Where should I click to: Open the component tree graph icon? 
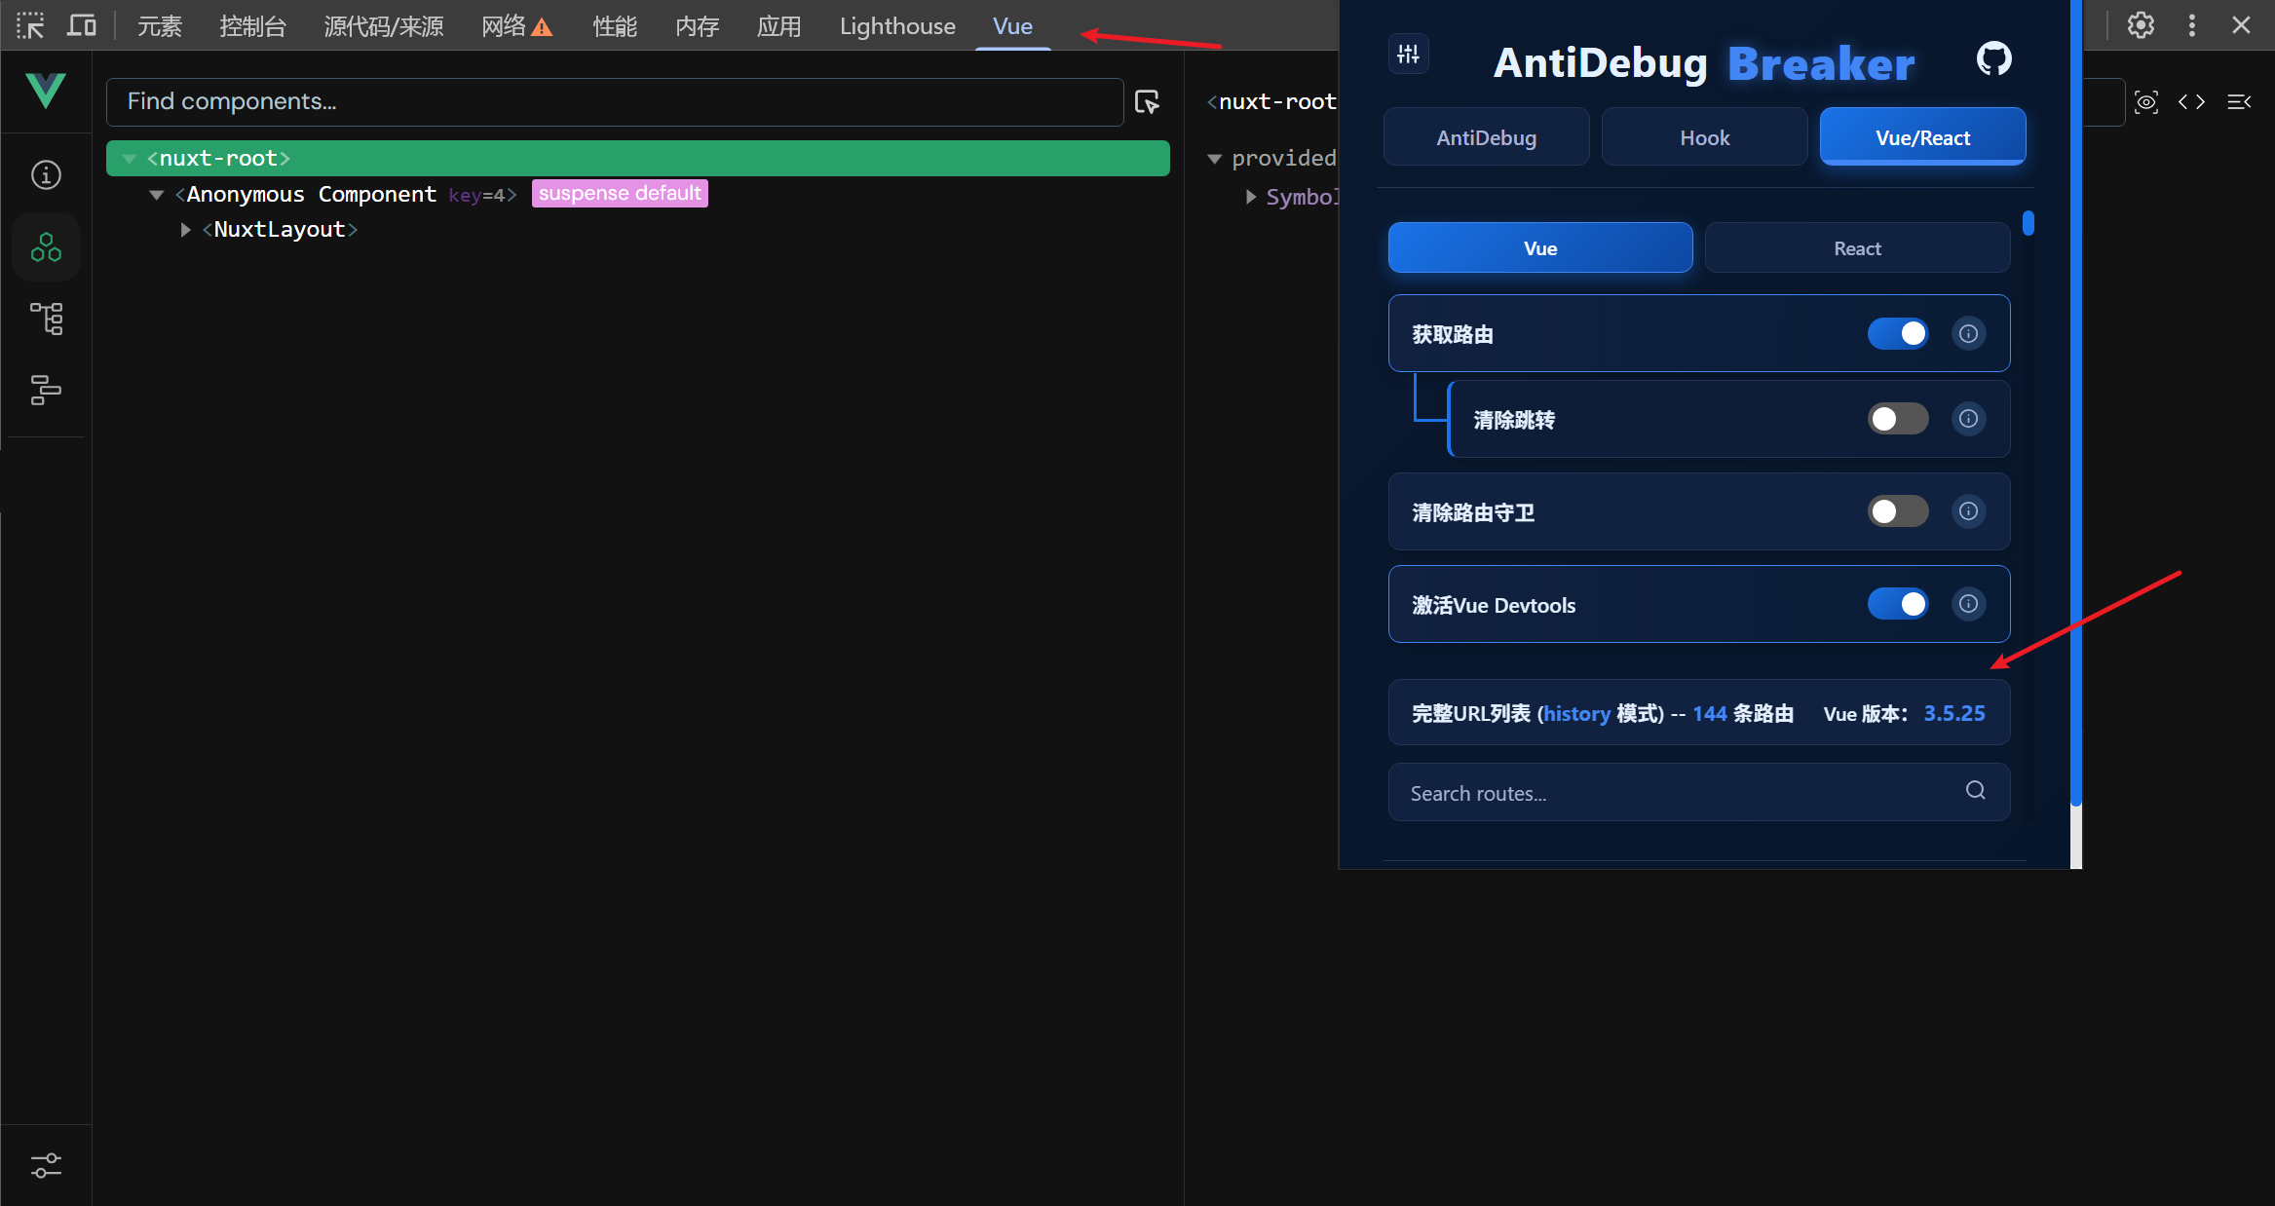(x=46, y=319)
